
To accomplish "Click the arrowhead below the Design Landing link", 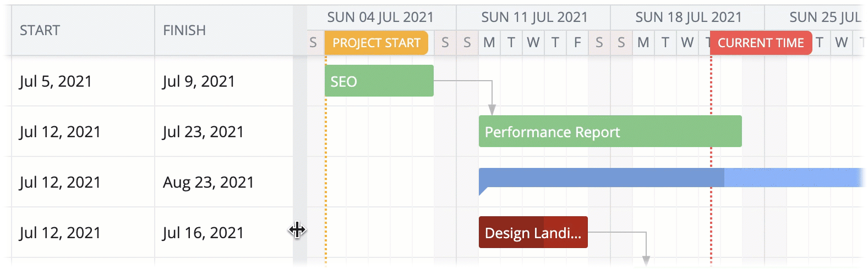I will pyautogui.click(x=646, y=260).
